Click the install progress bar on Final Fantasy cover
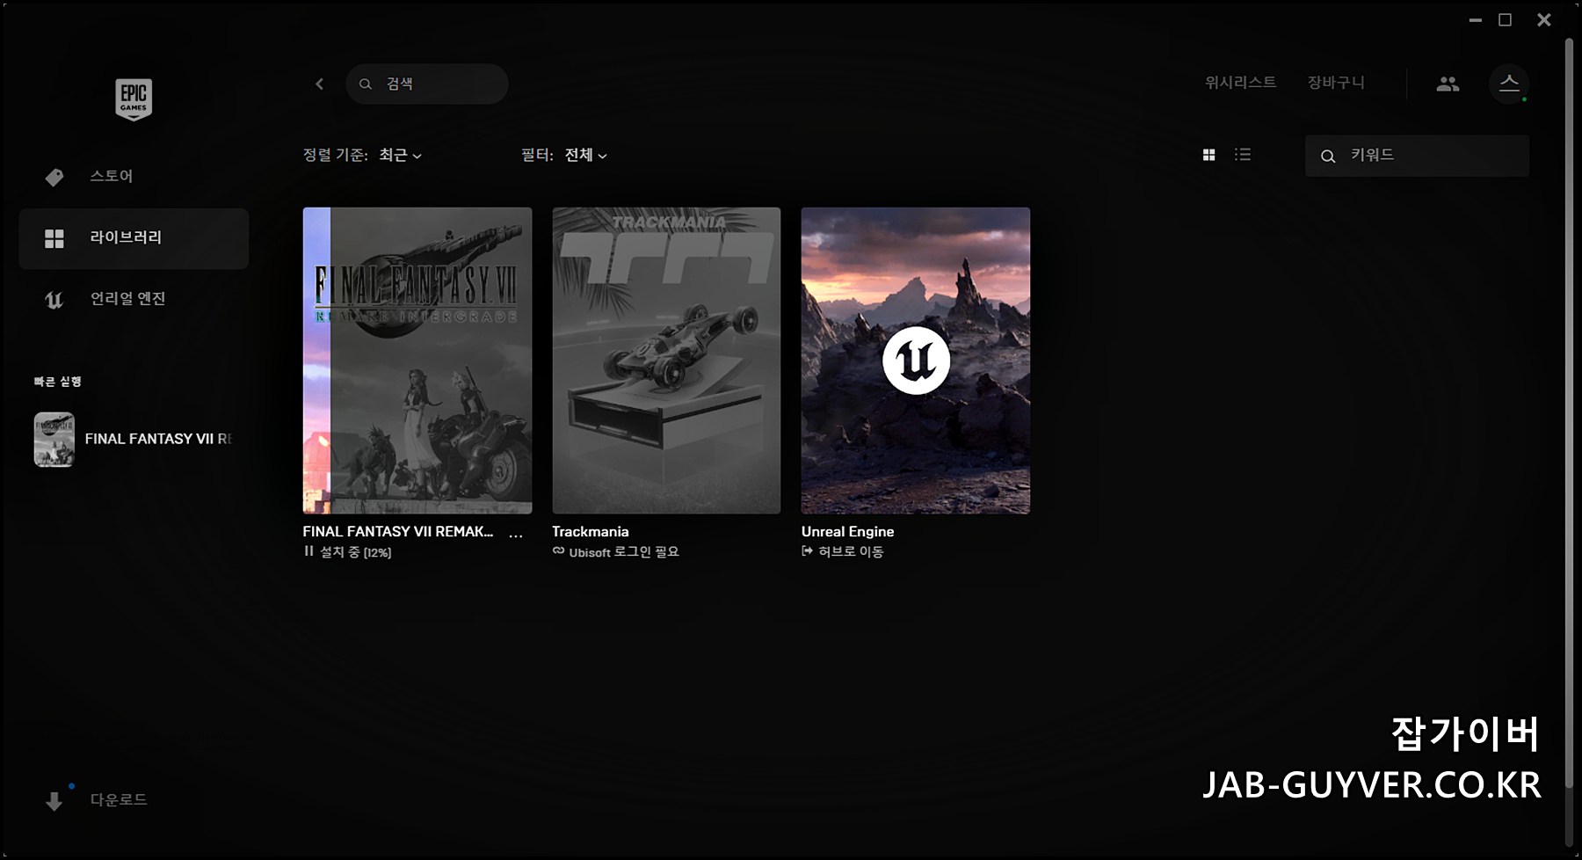Viewport: 1582px width, 860px height. pos(317,361)
